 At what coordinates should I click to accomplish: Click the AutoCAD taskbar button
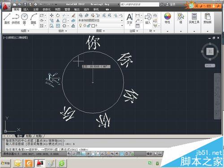[40, 163]
